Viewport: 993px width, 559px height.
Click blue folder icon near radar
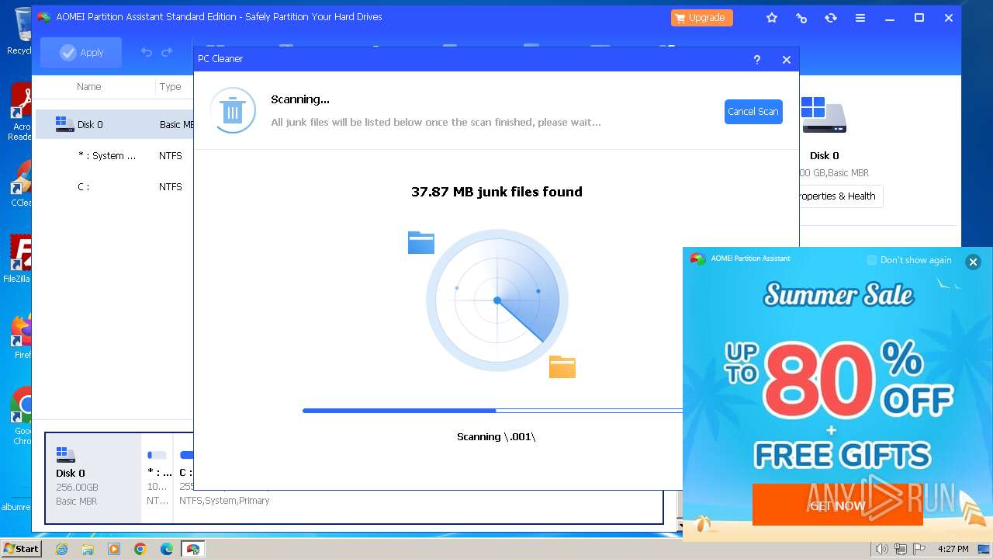[x=421, y=243]
